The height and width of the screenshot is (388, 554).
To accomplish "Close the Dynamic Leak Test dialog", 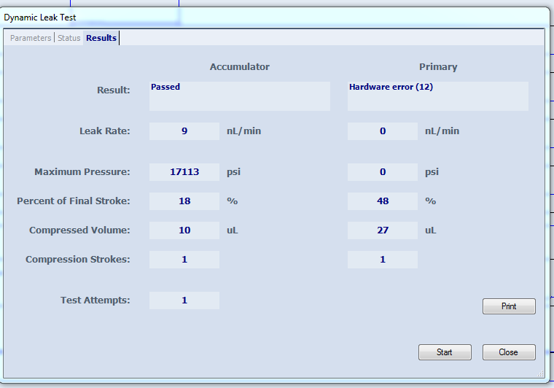I will 509,352.
